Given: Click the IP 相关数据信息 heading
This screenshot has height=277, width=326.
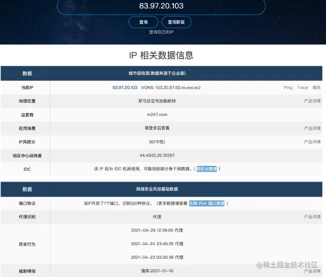Looking at the screenshot, I should pyautogui.click(x=161, y=55).
